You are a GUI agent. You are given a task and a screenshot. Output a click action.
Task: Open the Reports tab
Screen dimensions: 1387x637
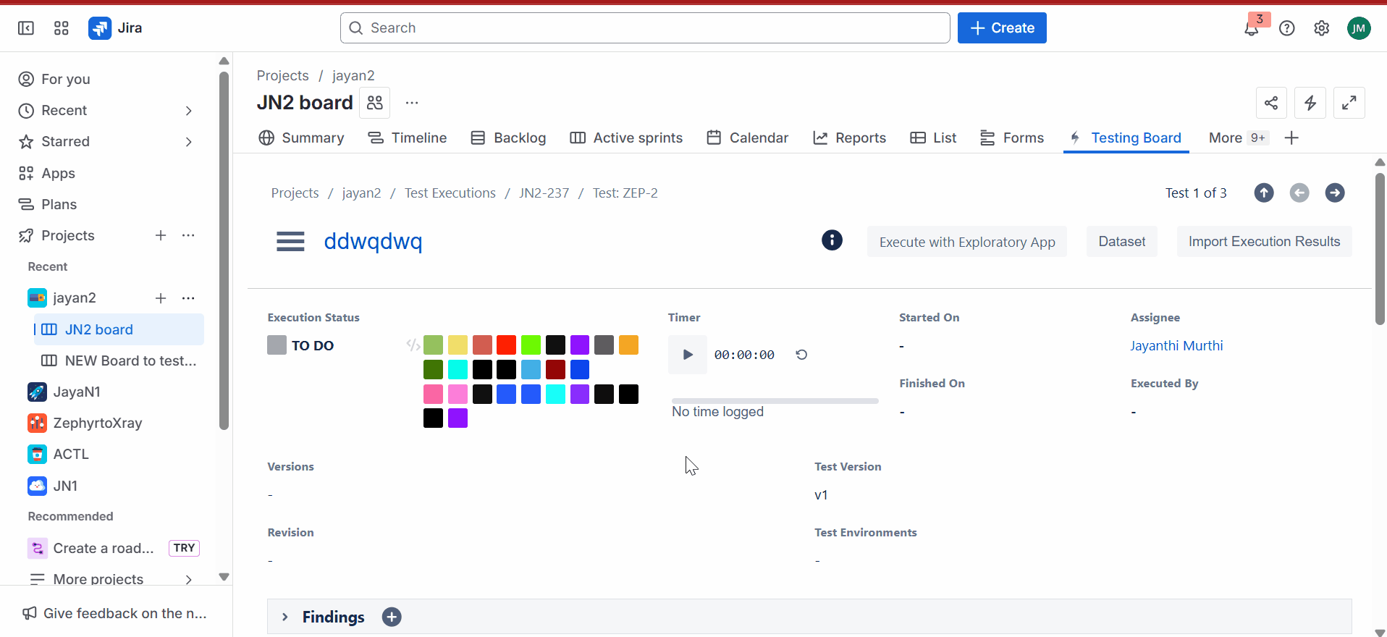(x=849, y=138)
